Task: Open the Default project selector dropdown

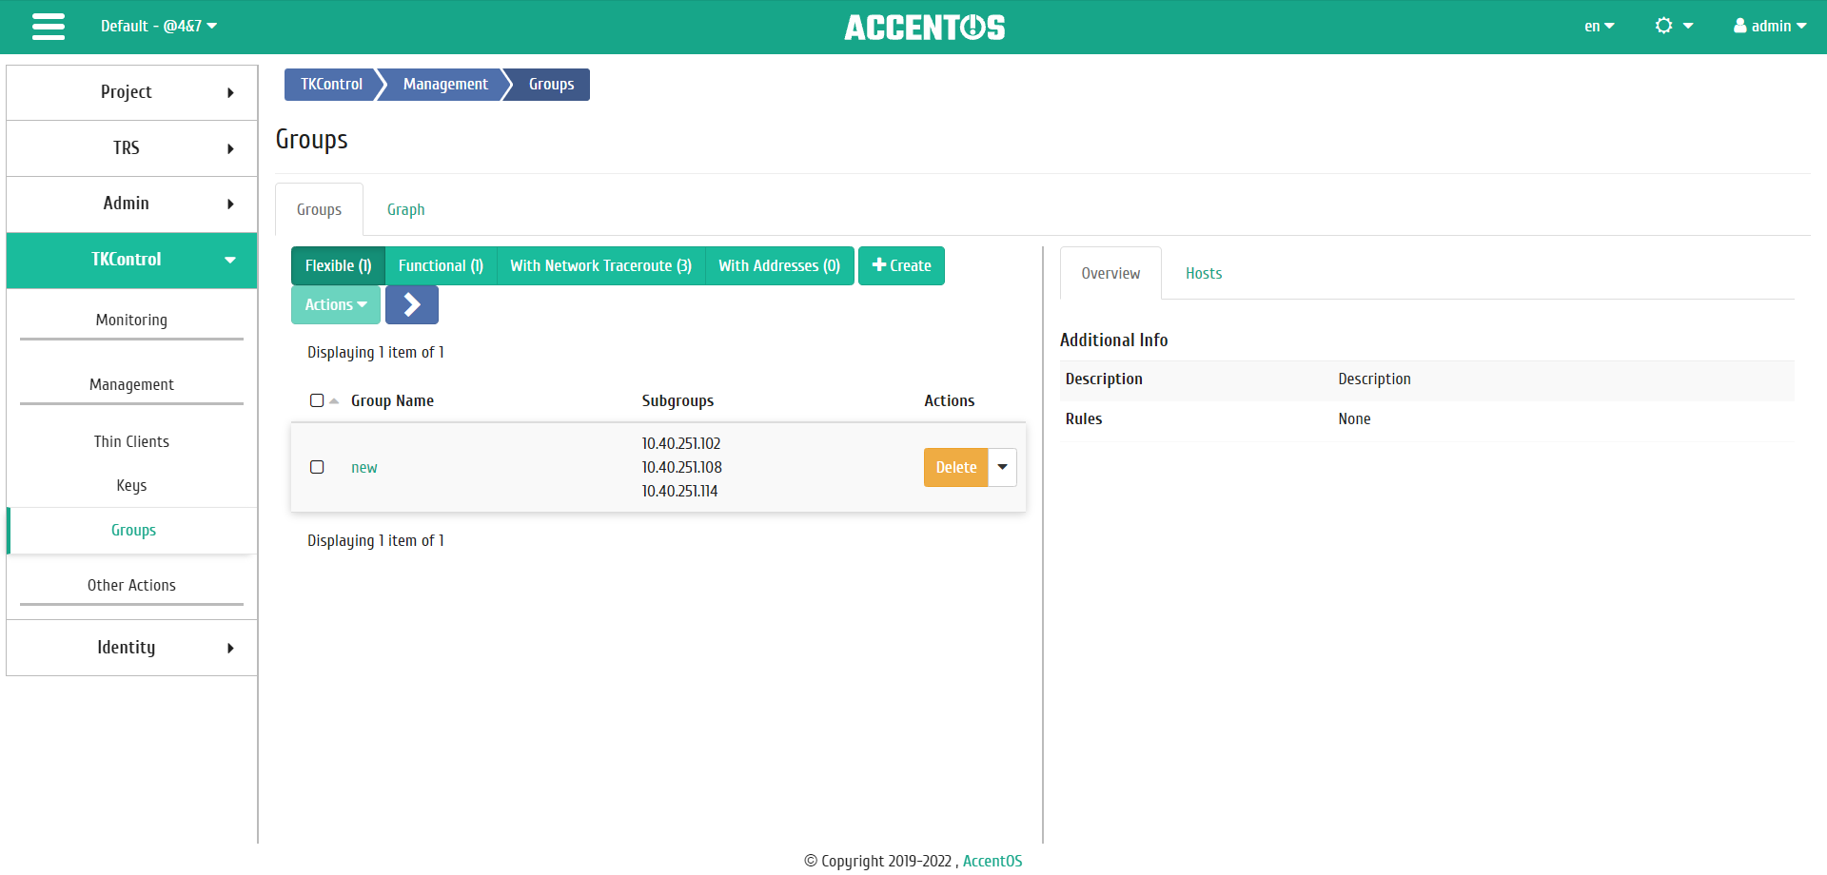Action: tap(159, 27)
